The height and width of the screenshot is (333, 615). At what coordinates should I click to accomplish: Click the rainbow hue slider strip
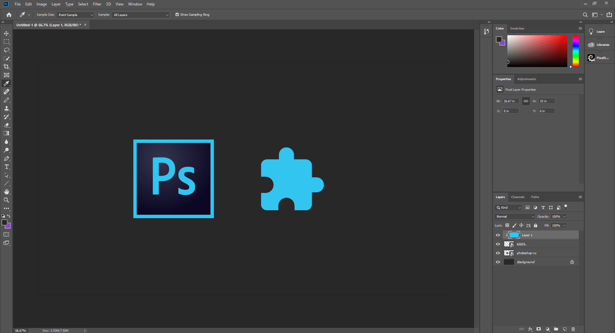[576, 51]
